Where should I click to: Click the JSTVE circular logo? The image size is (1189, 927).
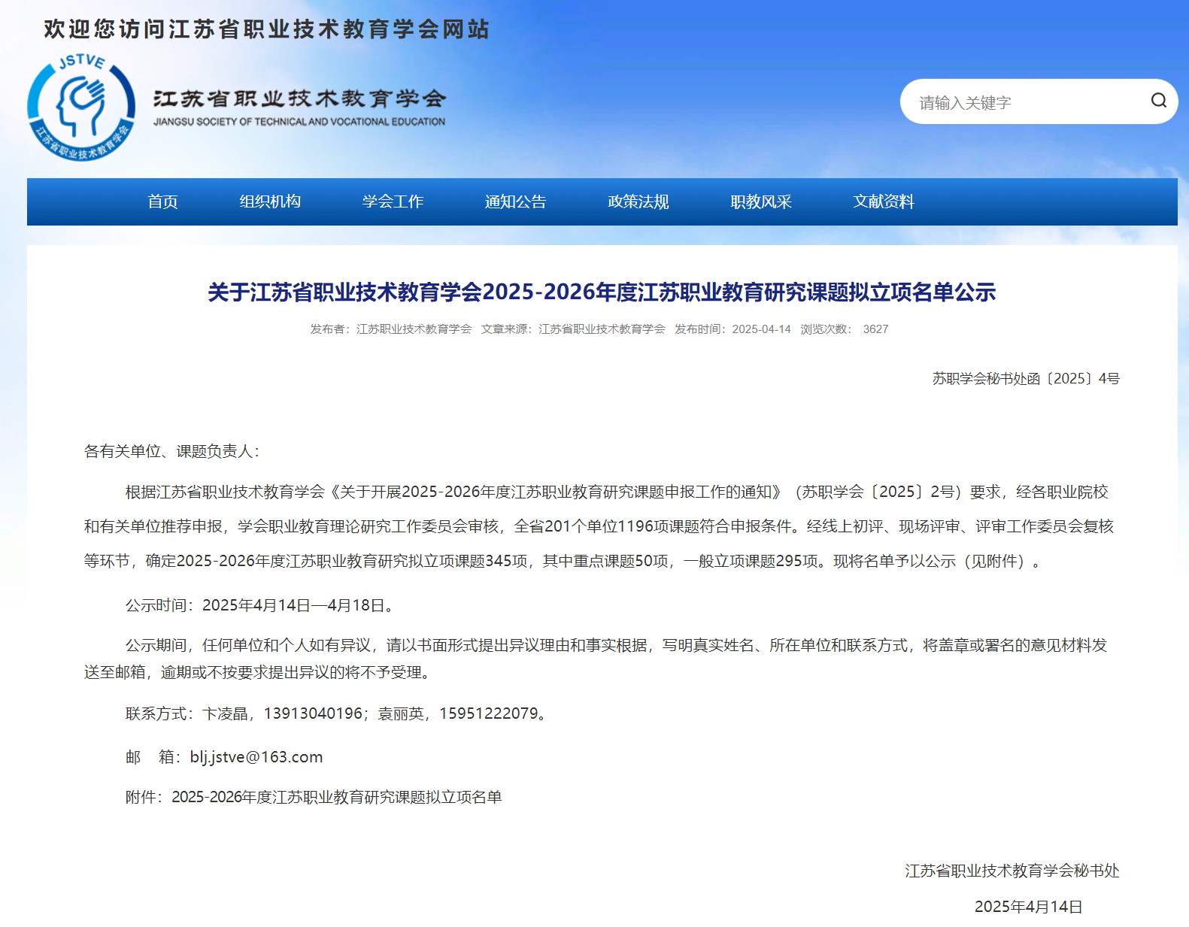(81, 107)
